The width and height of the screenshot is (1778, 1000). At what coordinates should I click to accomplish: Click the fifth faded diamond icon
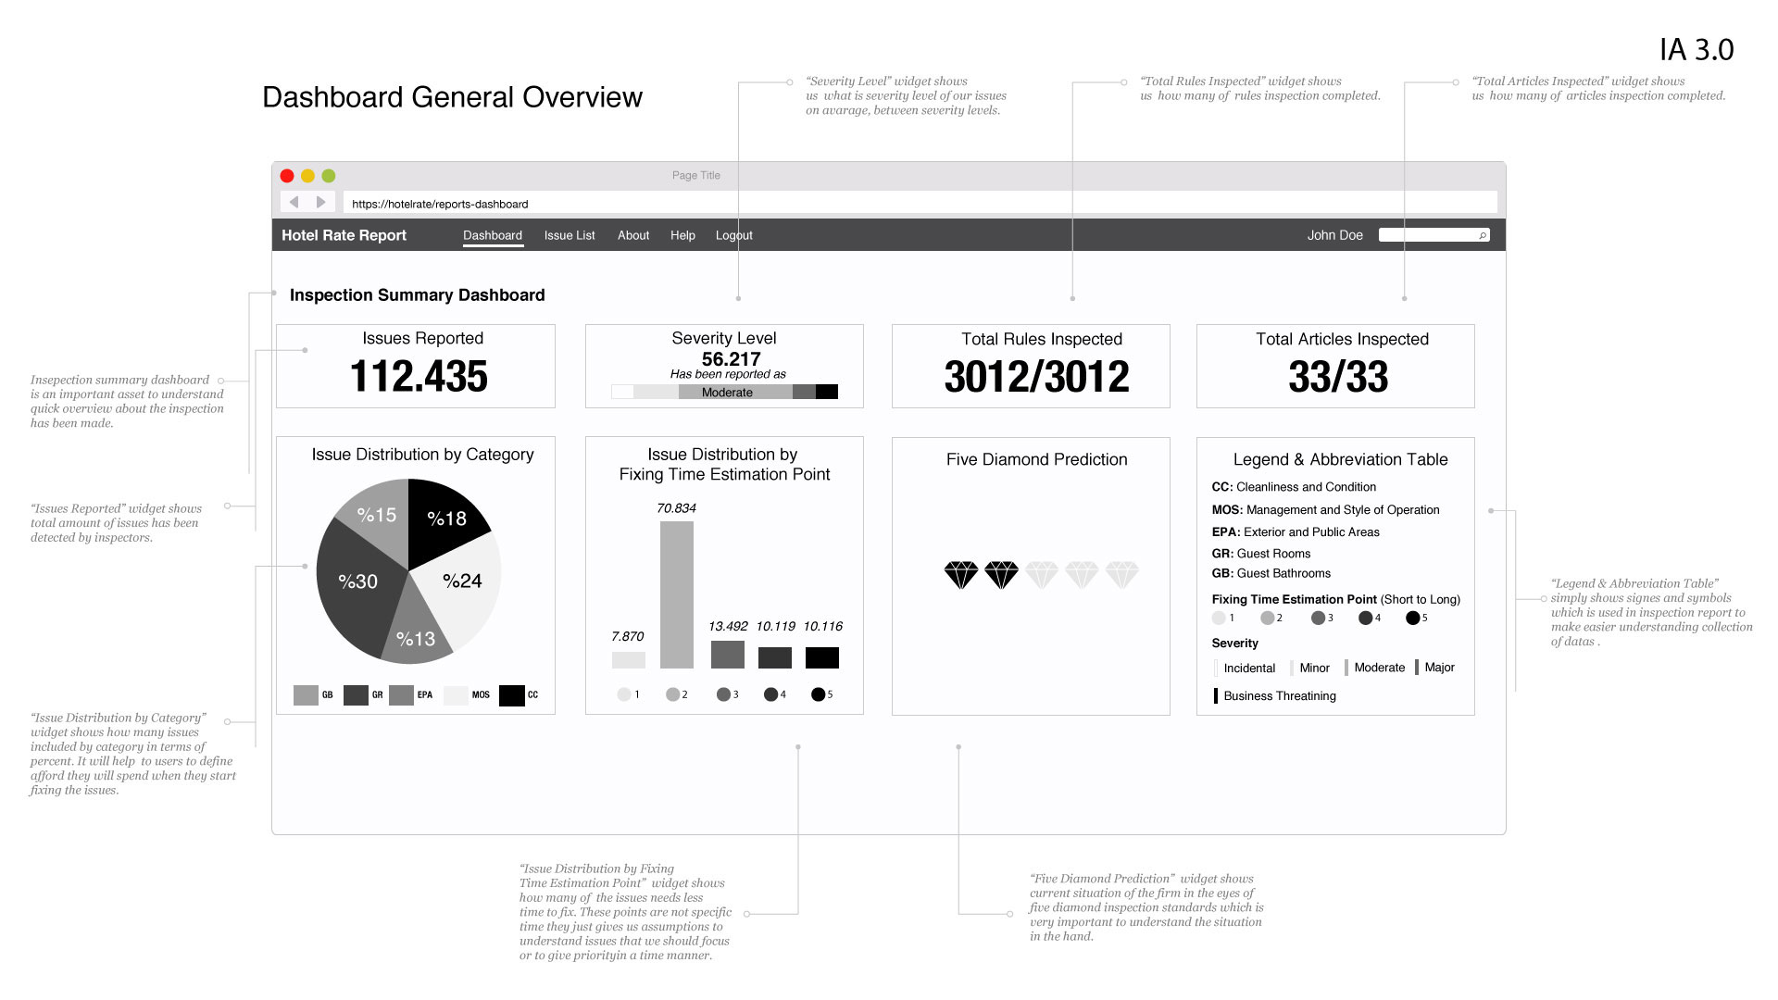(x=1121, y=575)
